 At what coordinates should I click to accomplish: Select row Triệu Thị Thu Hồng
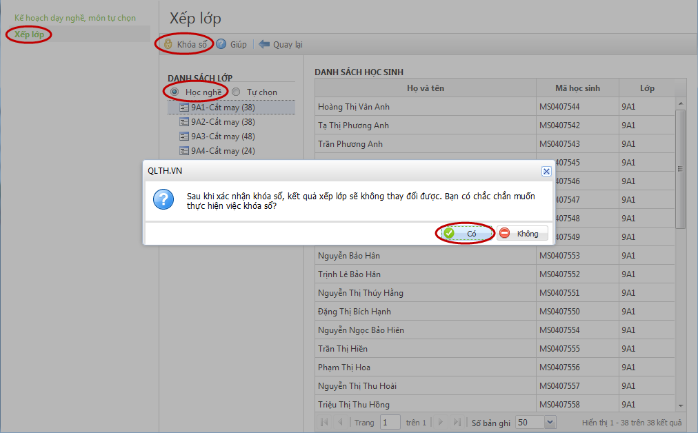point(495,405)
